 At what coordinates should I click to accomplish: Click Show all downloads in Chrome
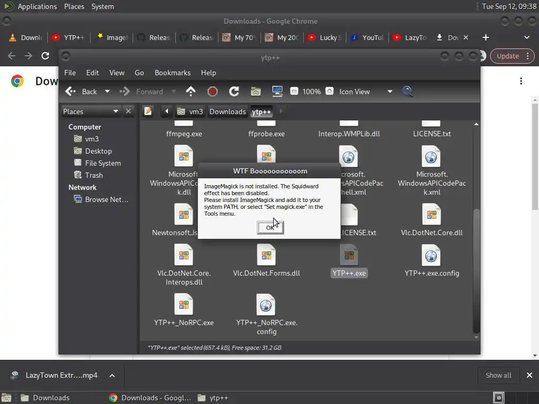(x=498, y=376)
